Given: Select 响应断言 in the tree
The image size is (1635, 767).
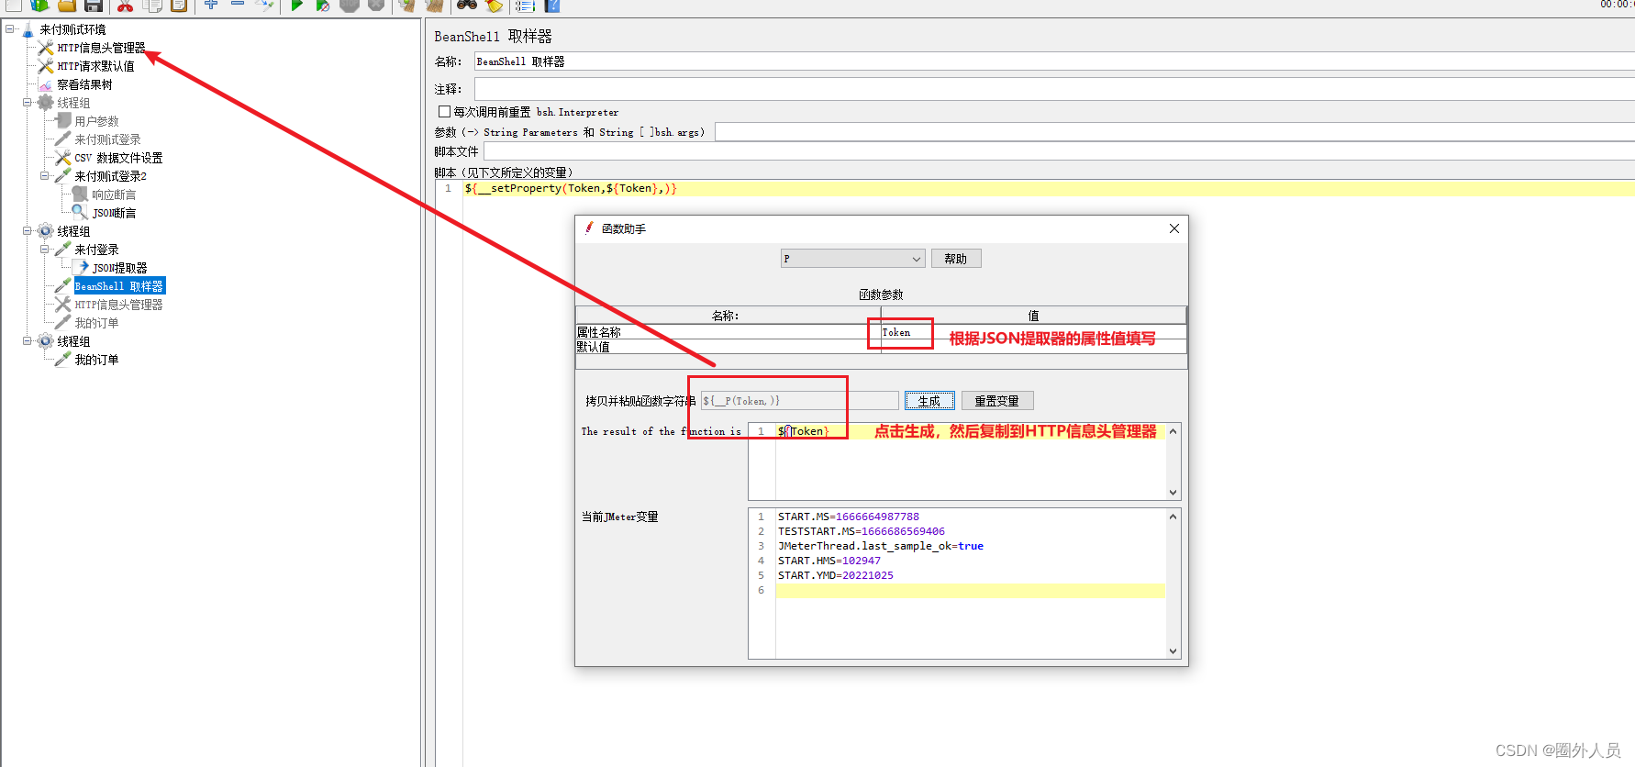Looking at the screenshot, I should click(x=114, y=195).
